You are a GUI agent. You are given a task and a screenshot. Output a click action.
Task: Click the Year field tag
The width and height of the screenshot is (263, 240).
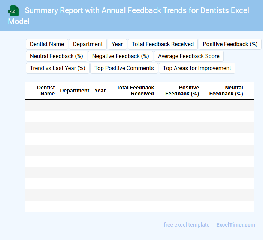117,44
